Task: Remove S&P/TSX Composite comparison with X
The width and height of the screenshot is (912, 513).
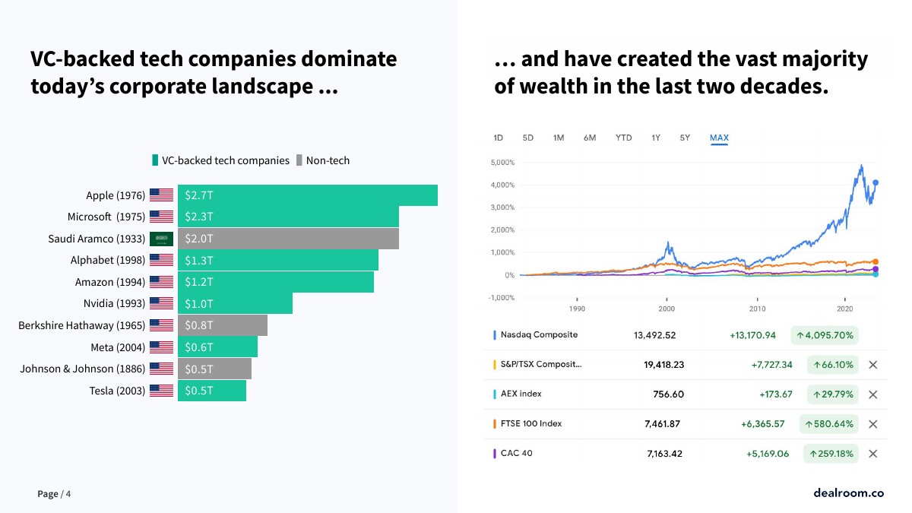Action: (x=872, y=365)
